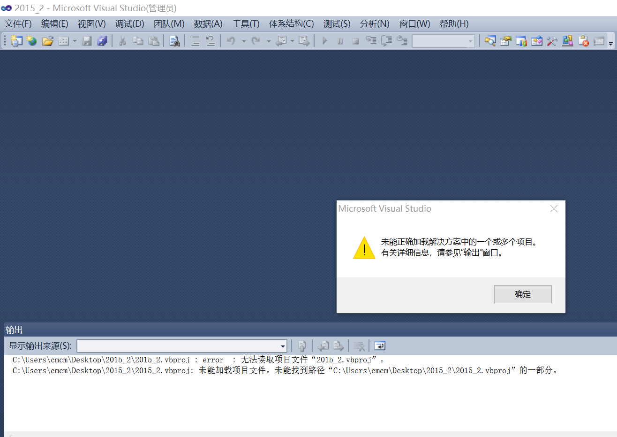The width and height of the screenshot is (617, 437).
Task: Close the Microsoft Visual Studio warning dialog
Action: [554, 209]
